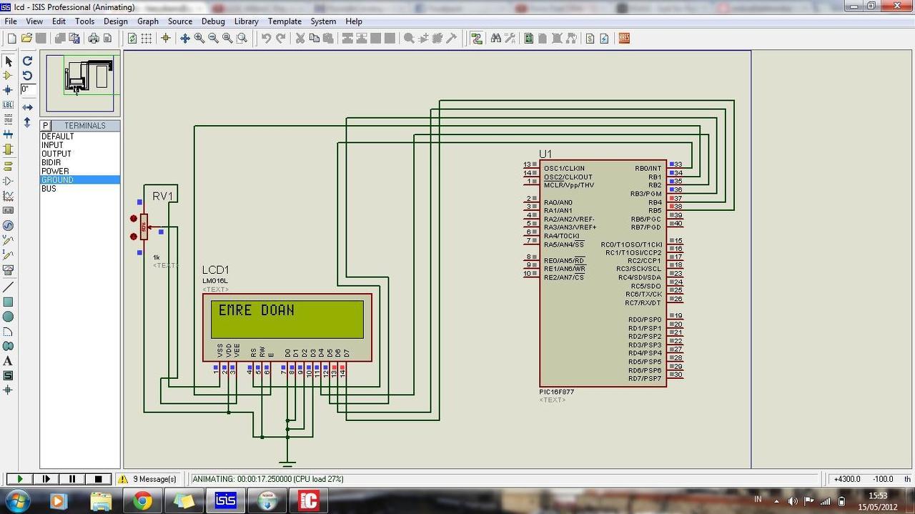Switch to Component mode

coord(9,75)
